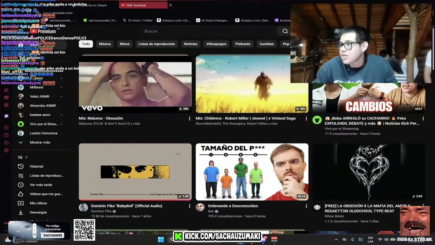Open beebee asmr subscription

[40, 115]
